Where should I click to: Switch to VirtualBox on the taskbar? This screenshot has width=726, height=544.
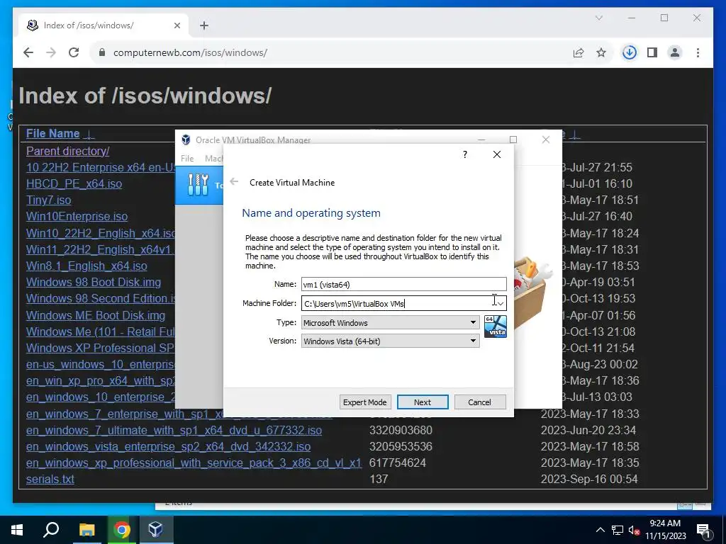[155, 530]
